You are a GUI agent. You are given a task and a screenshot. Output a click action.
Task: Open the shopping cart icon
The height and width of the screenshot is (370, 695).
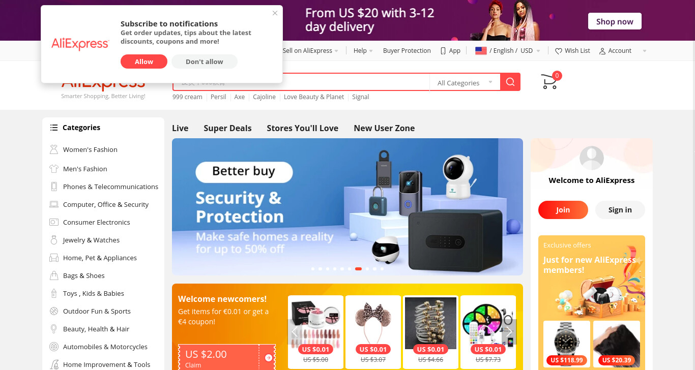click(549, 82)
